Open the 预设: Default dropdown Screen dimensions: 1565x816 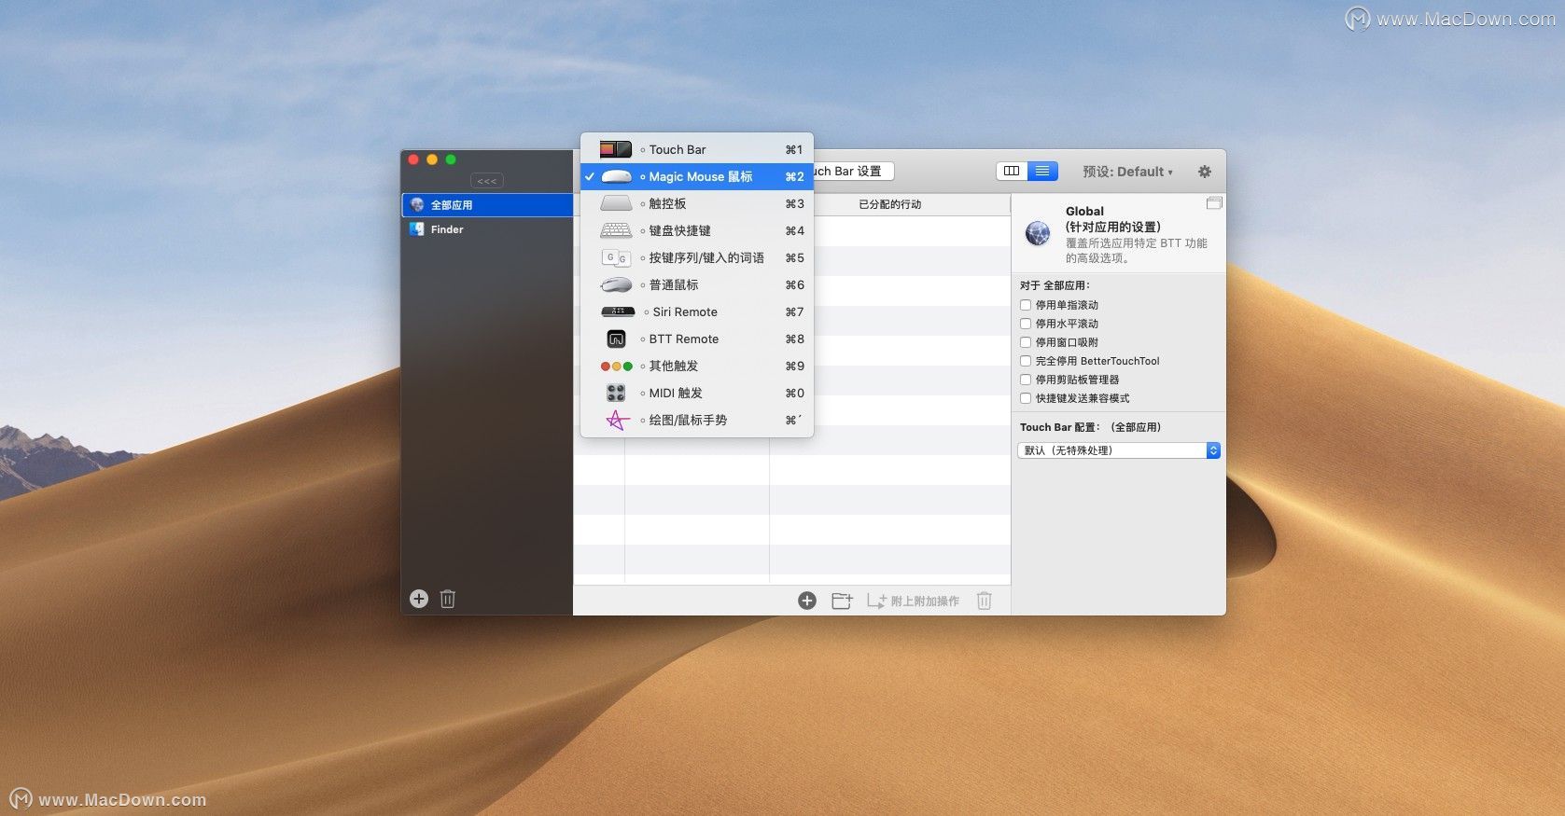click(x=1127, y=172)
